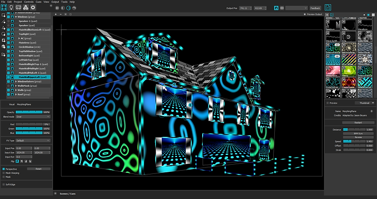
Task: Enable the Soft-Edge checkbox
Action: [4, 184]
